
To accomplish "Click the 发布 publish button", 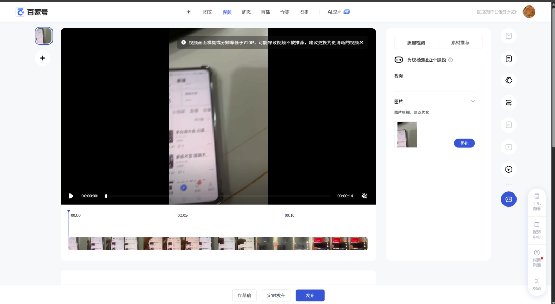I will coord(309,295).
